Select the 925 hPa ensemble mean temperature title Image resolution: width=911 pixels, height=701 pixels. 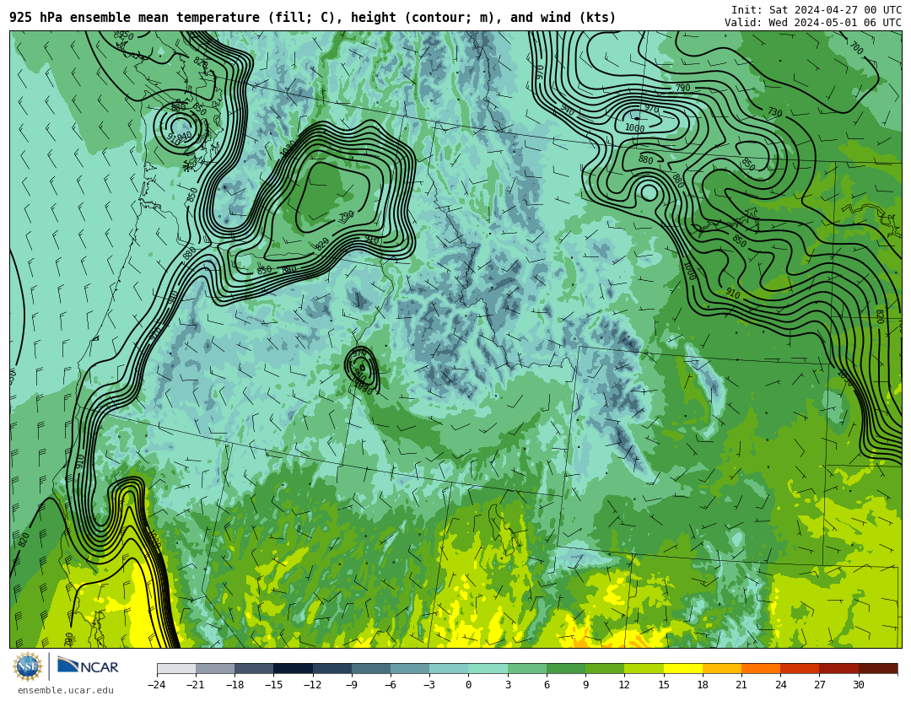[x=313, y=18]
